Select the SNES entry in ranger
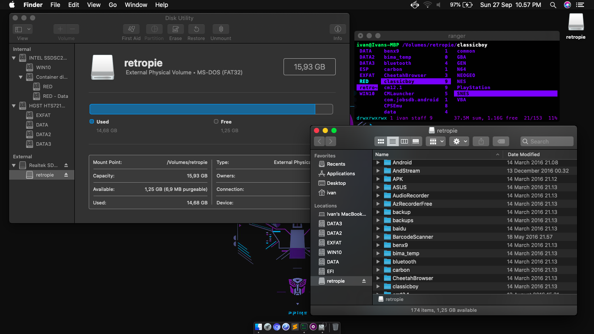The height and width of the screenshot is (334, 594). pyautogui.click(x=505, y=94)
